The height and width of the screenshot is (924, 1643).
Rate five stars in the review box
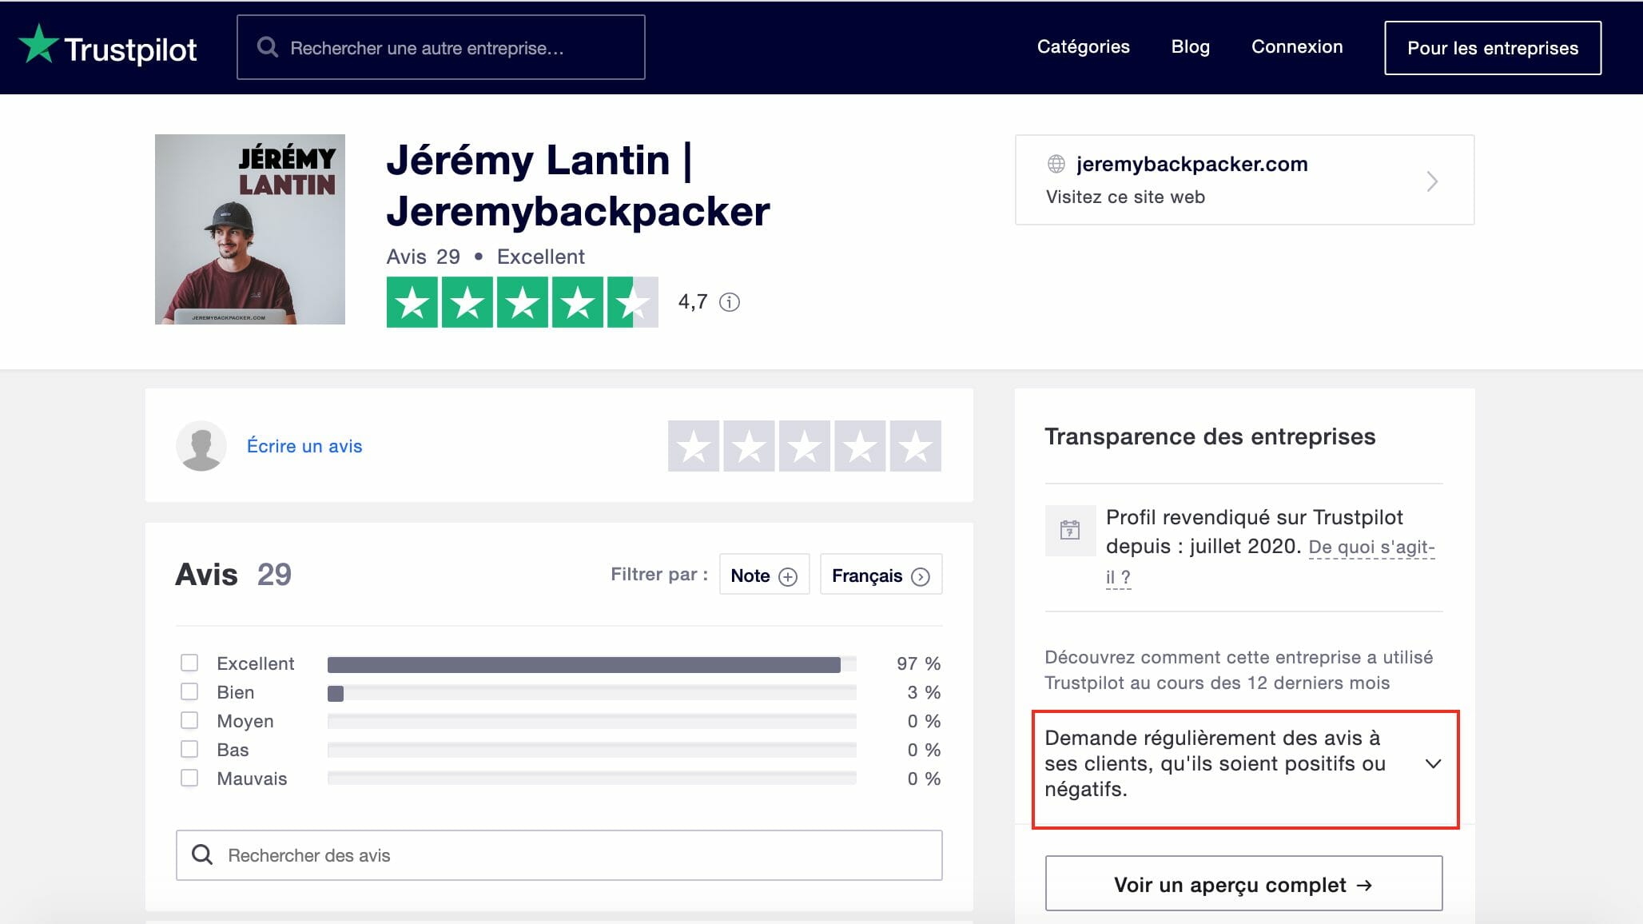pyautogui.click(x=916, y=446)
